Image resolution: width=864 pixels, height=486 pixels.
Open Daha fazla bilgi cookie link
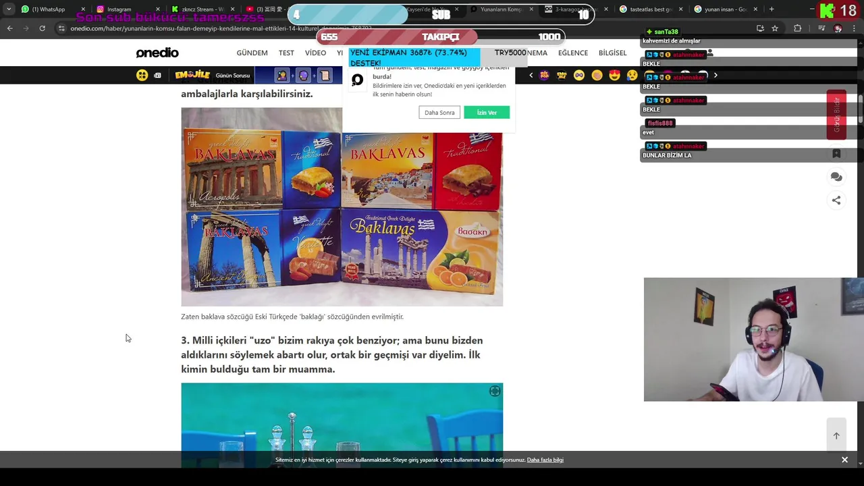pyautogui.click(x=545, y=460)
